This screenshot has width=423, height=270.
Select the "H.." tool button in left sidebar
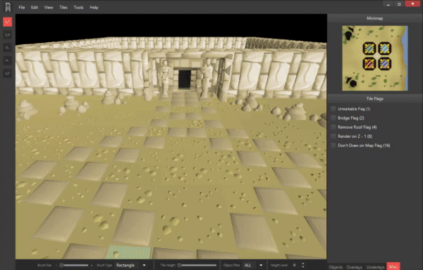tap(8, 60)
